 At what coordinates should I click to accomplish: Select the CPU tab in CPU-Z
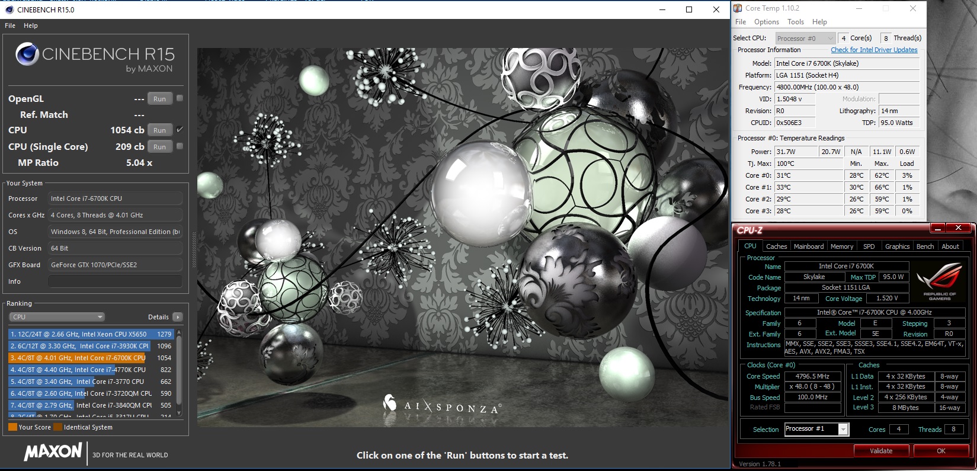point(750,246)
